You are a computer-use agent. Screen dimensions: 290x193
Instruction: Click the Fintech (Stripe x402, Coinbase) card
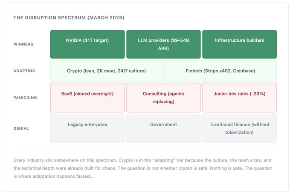tap(220, 71)
